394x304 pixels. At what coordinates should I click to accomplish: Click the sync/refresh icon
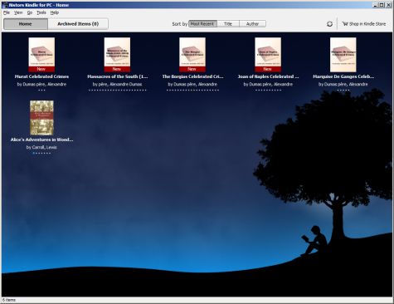(329, 24)
